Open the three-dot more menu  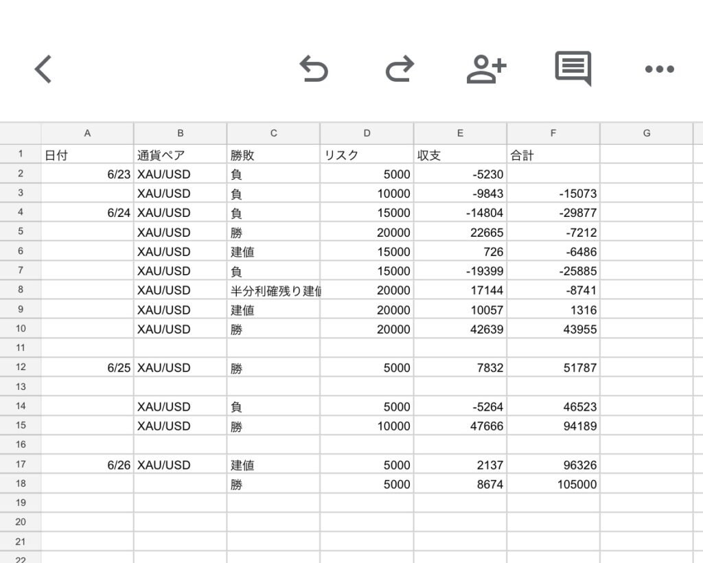[660, 69]
